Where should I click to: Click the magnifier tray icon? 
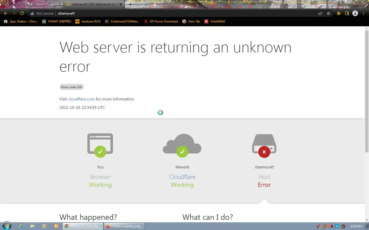tap(325, 226)
